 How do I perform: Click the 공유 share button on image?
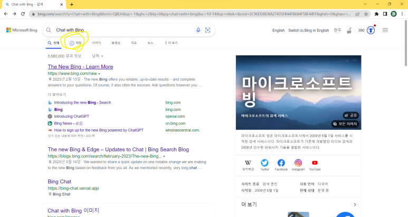point(350,115)
